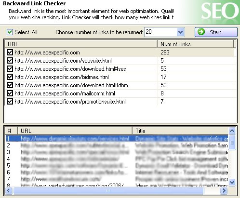Click the green arrow Start icon

(201, 32)
